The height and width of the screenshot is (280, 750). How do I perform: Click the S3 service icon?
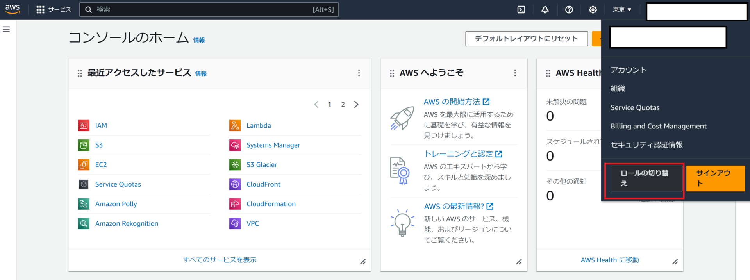(84, 145)
